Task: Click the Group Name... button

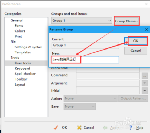Action: pyautogui.click(x=126, y=21)
